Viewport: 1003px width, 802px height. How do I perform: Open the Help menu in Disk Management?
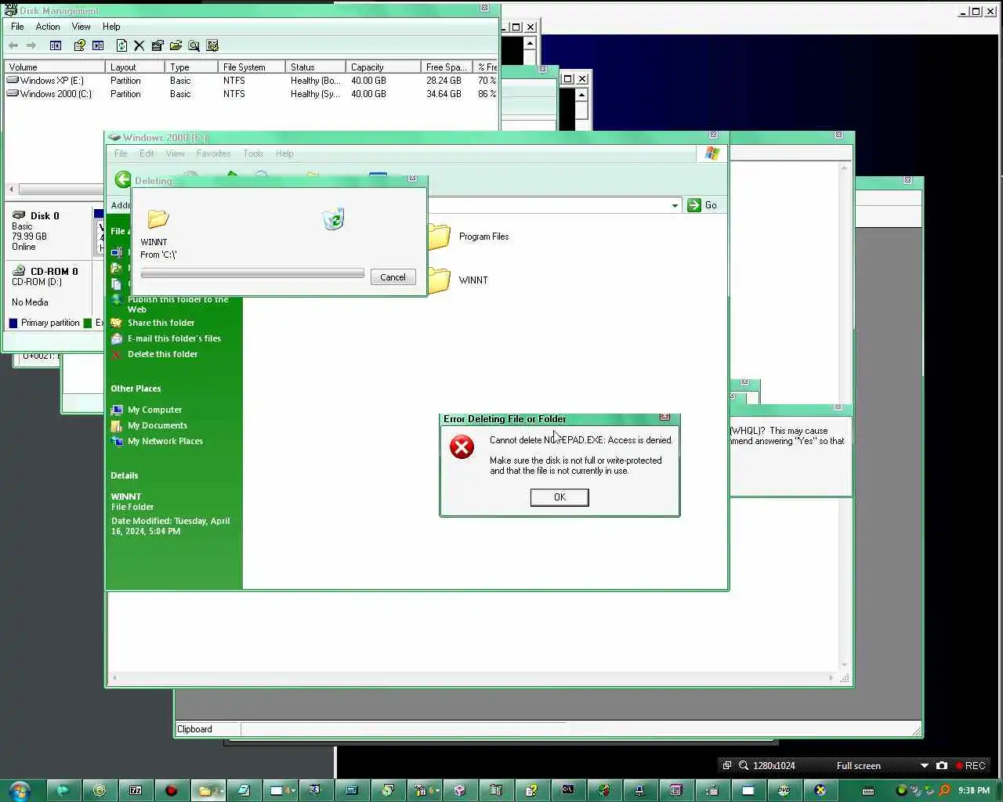tap(111, 27)
